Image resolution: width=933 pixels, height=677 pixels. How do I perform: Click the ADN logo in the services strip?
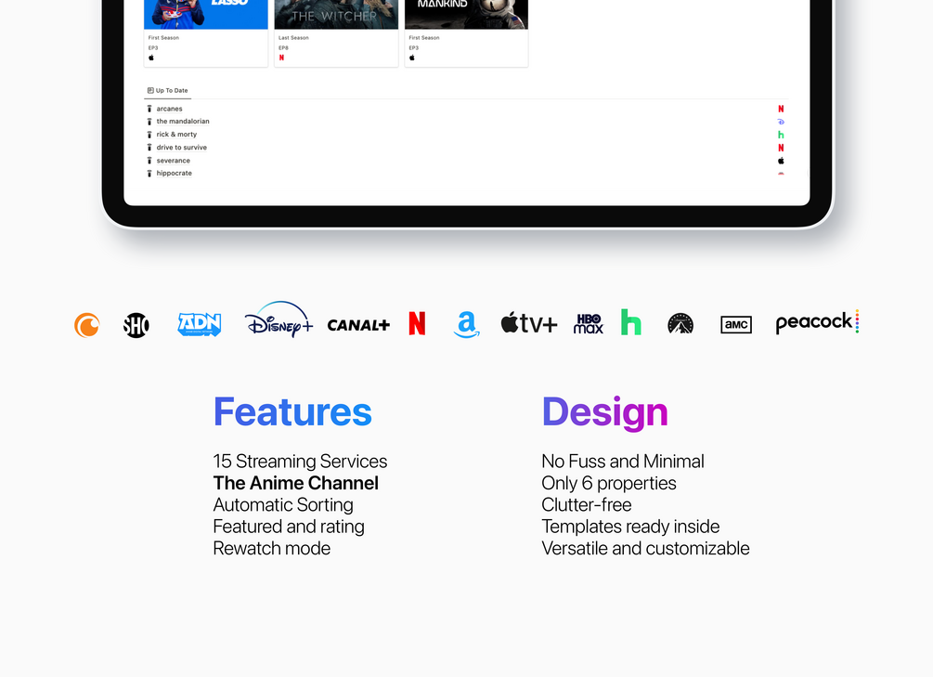(x=200, y=324)
